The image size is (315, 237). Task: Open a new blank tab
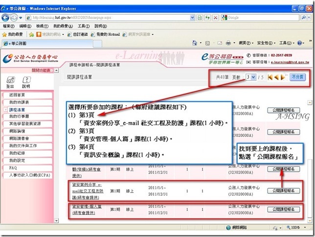[x=98, y=44]
